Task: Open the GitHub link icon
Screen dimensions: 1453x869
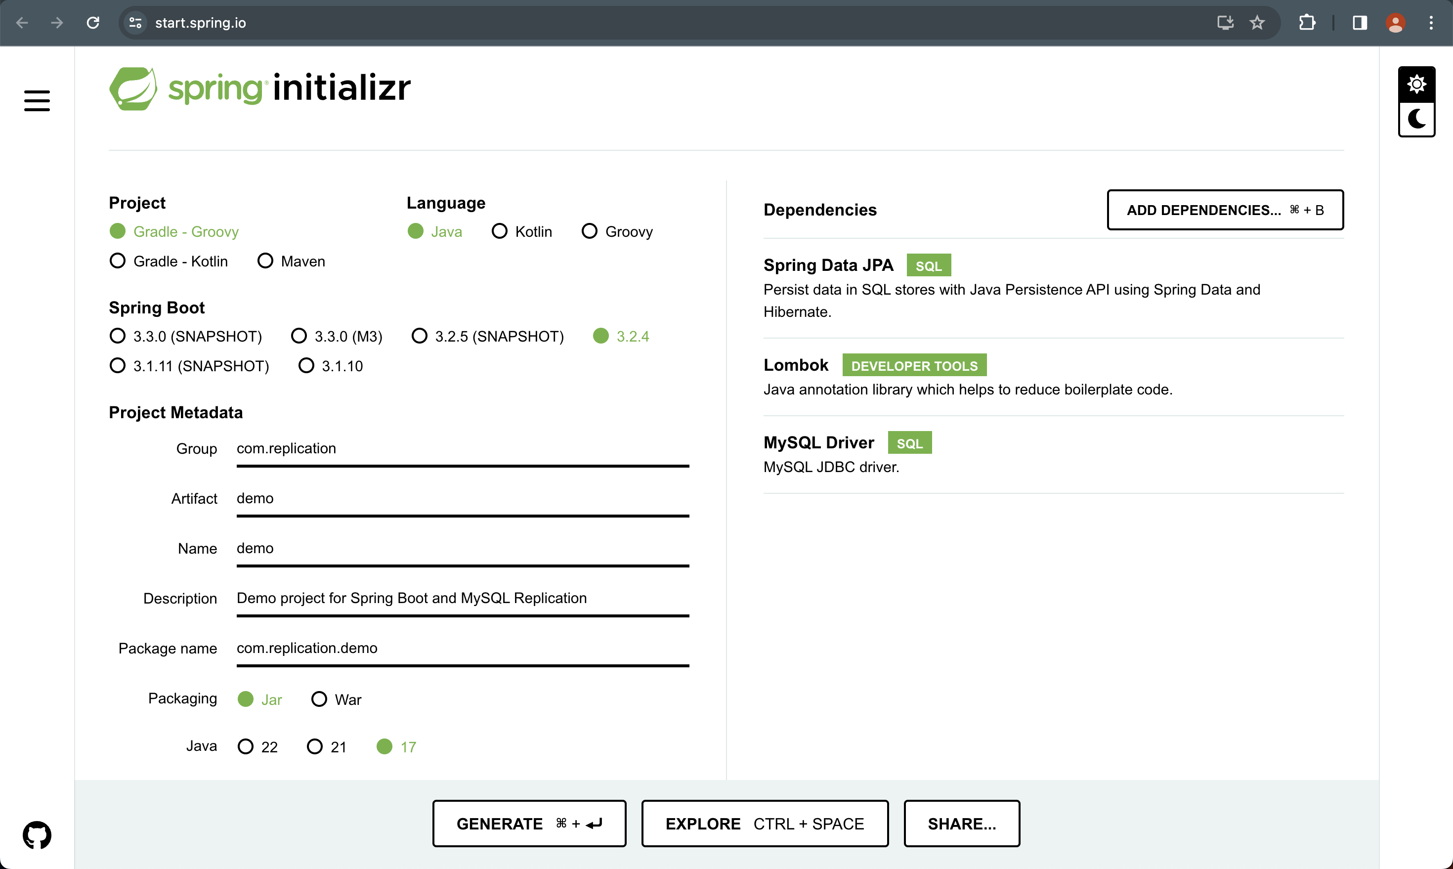Action: tap(37, 835)
